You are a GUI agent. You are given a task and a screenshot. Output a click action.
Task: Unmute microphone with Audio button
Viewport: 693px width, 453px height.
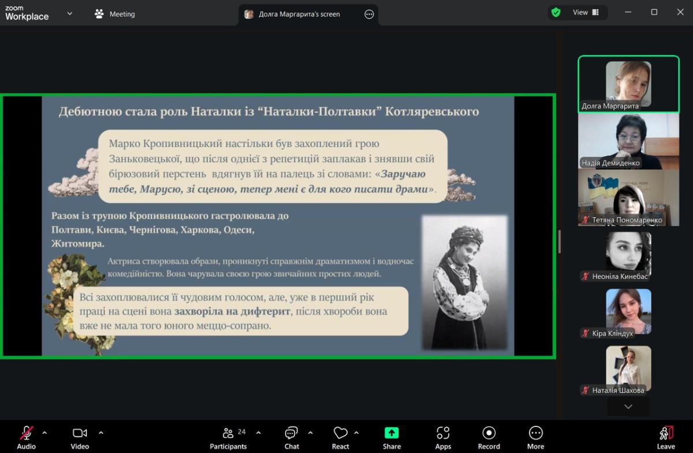[26, 437]
